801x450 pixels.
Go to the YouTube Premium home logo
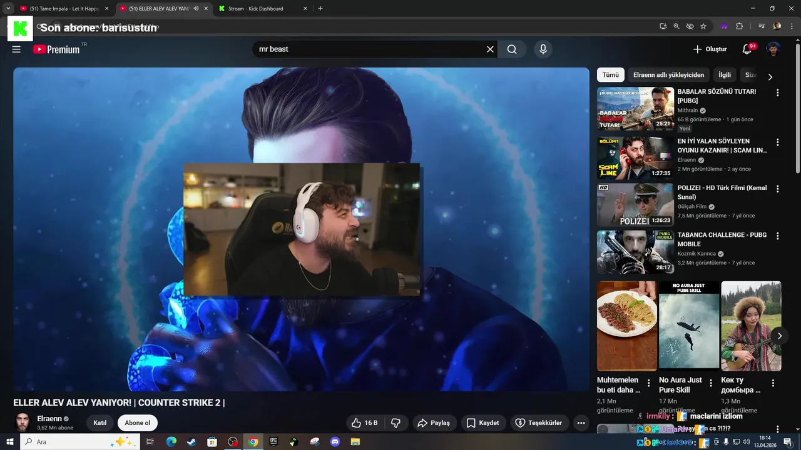click(56, 49)
